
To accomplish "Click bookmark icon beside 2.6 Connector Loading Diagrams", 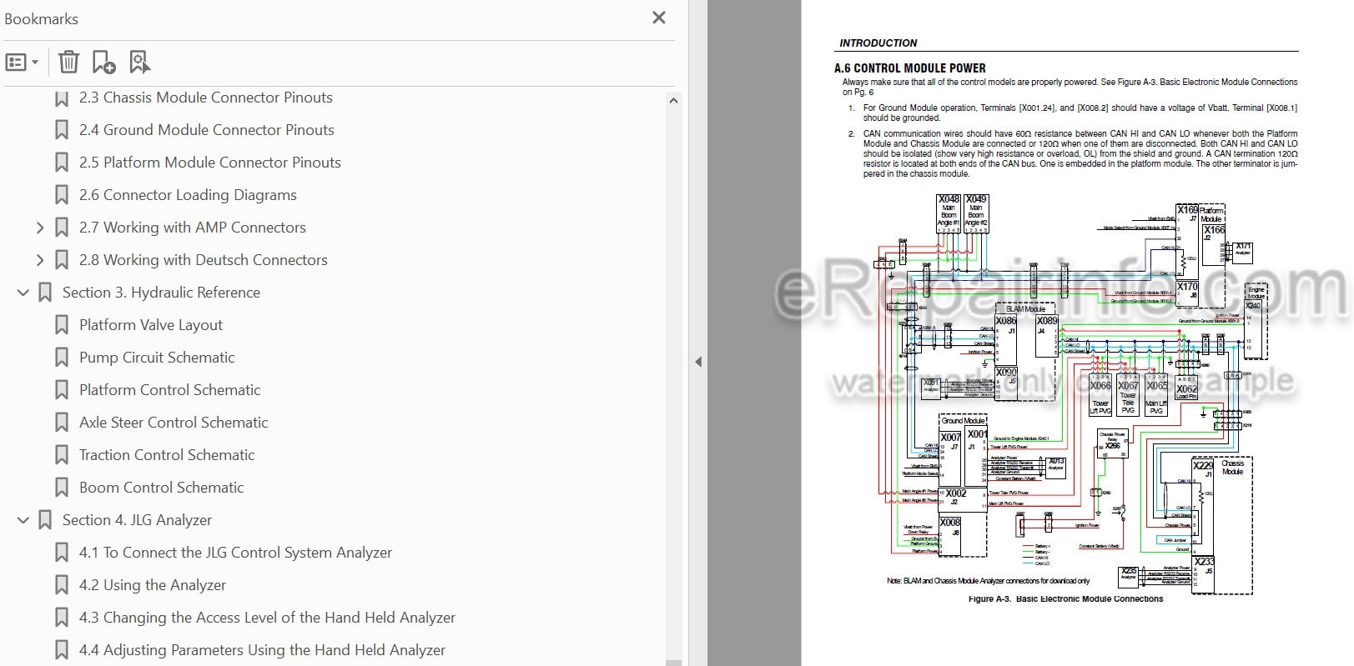I will [x=61, y=196].
